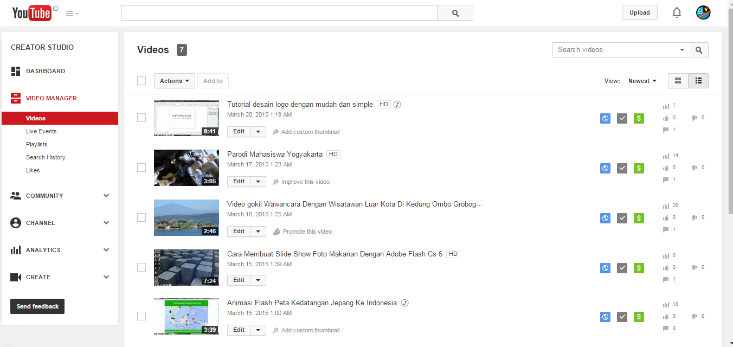The width and height of the screenshot is (733, 347).
Task: Check the Parodi Mahasiswa Yogyakarta checkbox
Action: [x=142, y=168]
